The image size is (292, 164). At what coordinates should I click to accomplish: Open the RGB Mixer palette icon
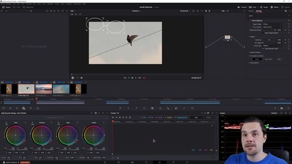tap(31, 108)
